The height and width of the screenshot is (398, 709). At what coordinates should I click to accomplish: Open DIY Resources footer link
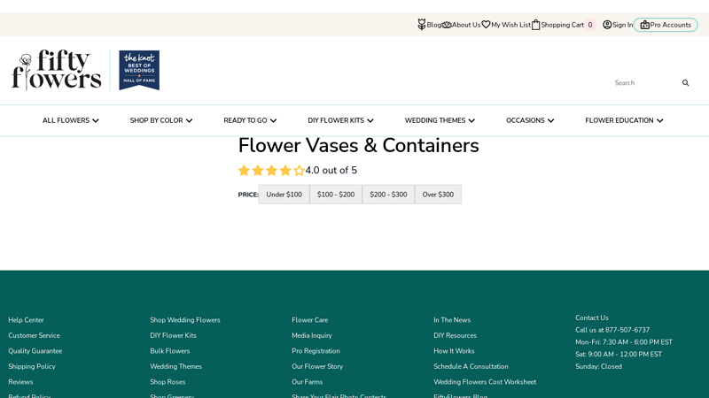pos(455,335)
